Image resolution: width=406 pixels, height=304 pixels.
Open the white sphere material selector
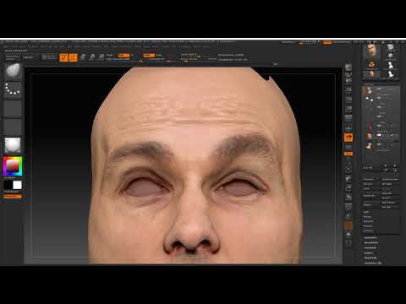[13, 144]
